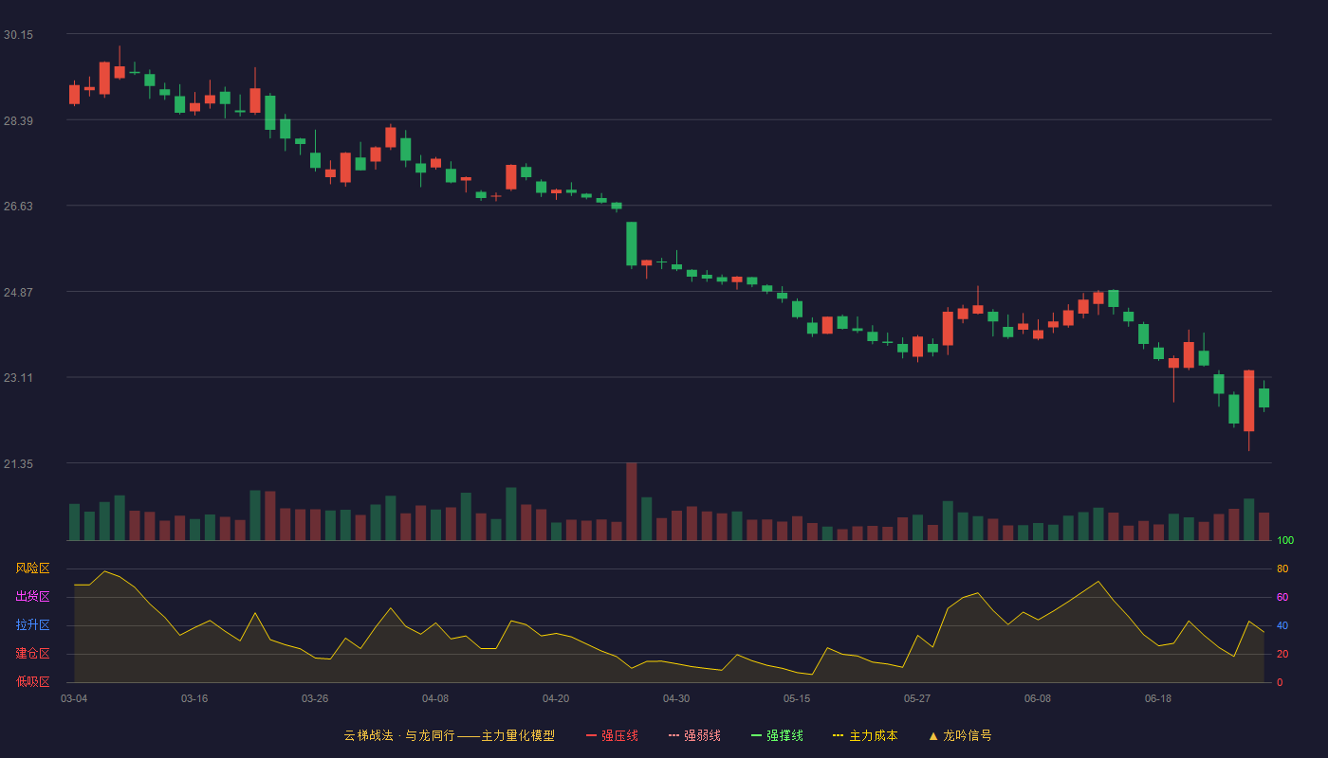1328x758 pixels.
Task: Click the 30.15 price axis label
Action: pyautogui.click(x=18, y=35)
